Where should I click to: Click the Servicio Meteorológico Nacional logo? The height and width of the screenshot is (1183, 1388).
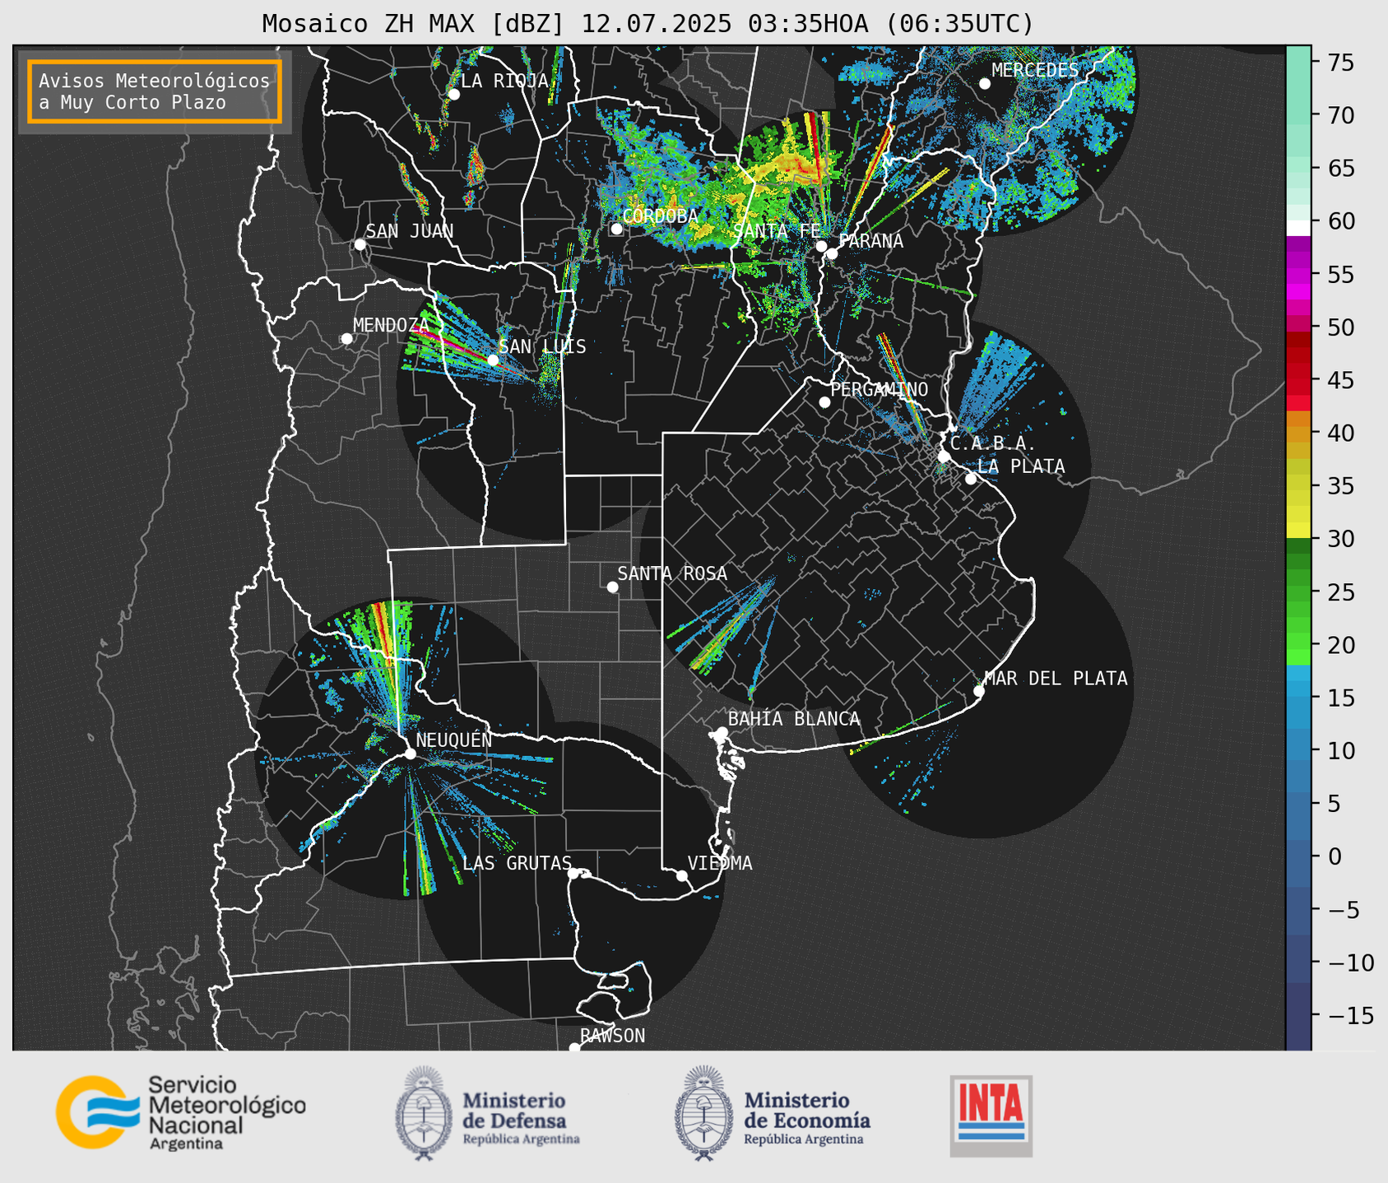tap(180, 1112)
